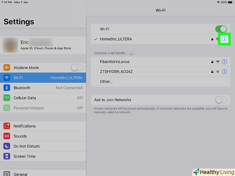Click the lock icon for FiberAldrinLance
This screenshot has height=176, width=235.
pos(212,62)
